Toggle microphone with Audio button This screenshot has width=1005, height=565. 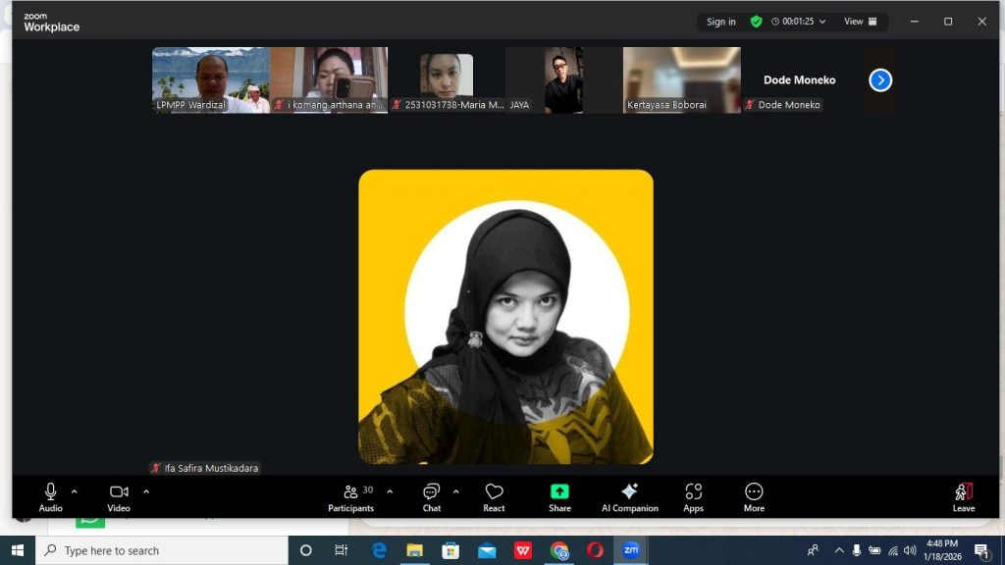click(x=50, y=496)
